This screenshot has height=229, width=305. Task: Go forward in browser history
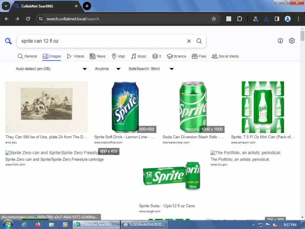click(17, 19)
